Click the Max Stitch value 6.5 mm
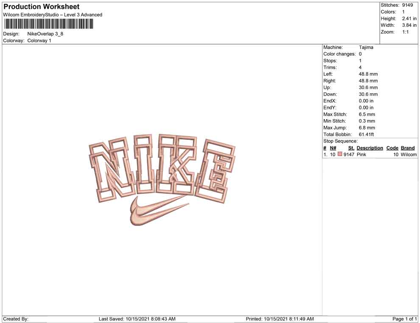The height and width of the screenshot is (323, 420). click(x=367, y=114)
